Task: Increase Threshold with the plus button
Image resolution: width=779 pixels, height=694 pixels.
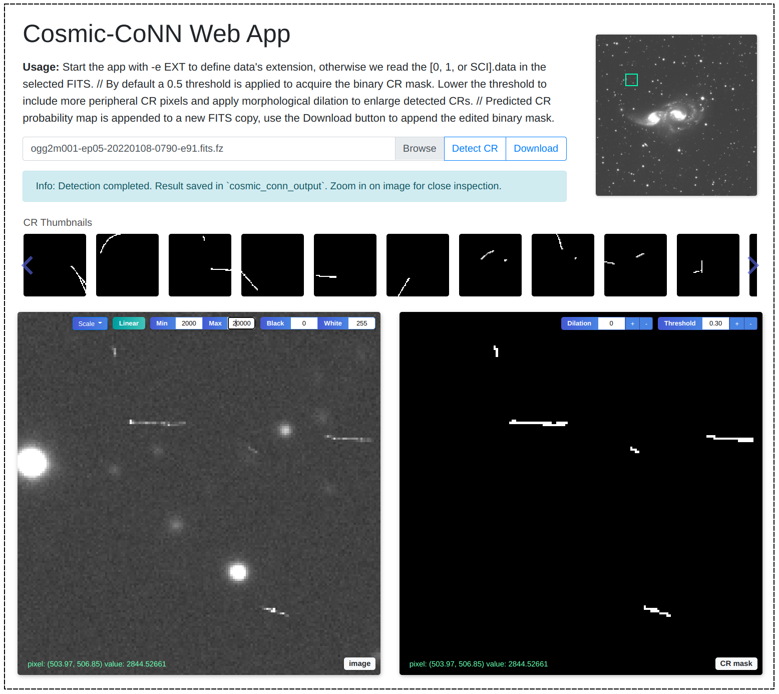Action: pos(737,323)
